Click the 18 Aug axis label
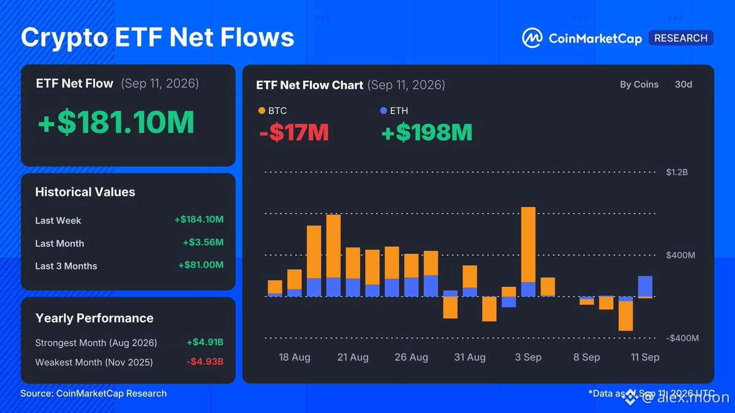 tap(294, 357)
